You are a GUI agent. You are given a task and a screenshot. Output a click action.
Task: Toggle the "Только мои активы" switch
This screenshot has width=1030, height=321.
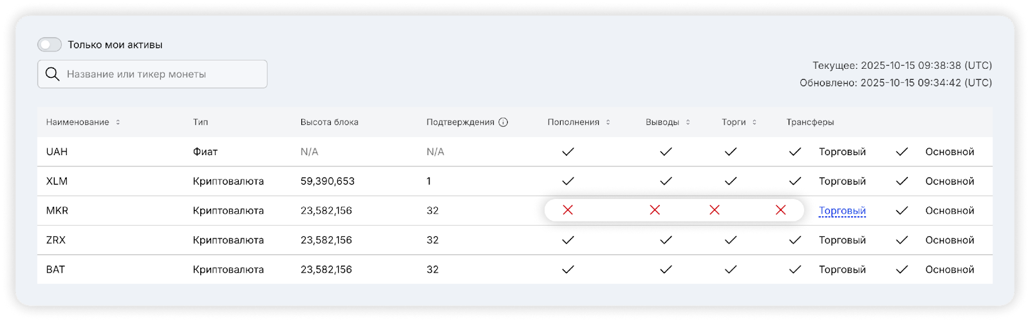pyautogui.click(x=50, y=44)
